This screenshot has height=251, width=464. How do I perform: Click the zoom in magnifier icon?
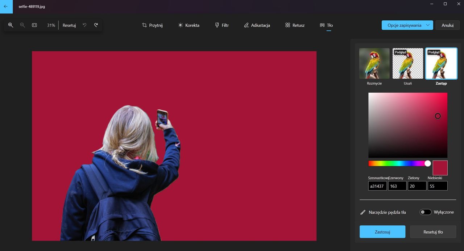point(11,25)
